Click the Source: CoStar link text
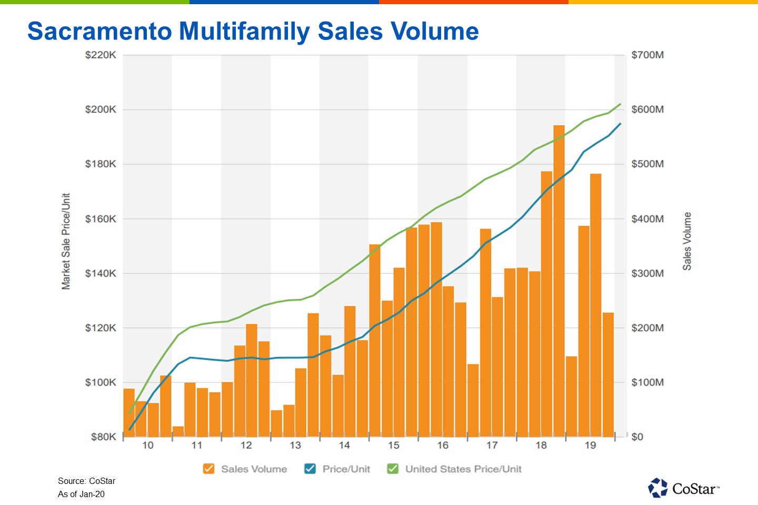 [87, 480]
